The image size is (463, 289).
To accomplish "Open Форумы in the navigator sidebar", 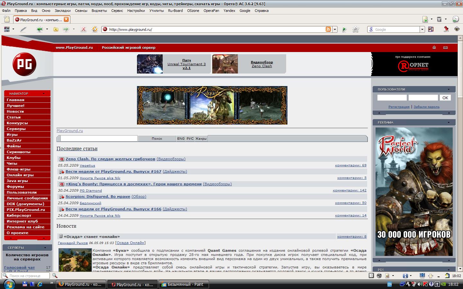I will tap(15, 187).
